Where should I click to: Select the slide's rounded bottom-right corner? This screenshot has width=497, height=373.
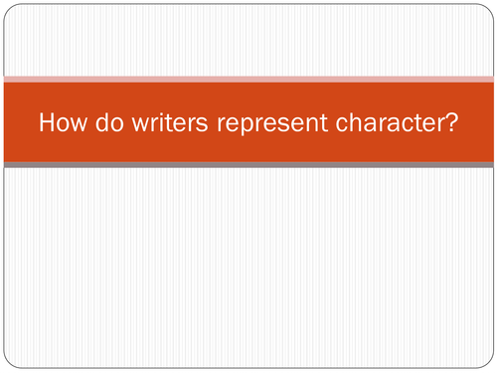[x=487, y=361]
